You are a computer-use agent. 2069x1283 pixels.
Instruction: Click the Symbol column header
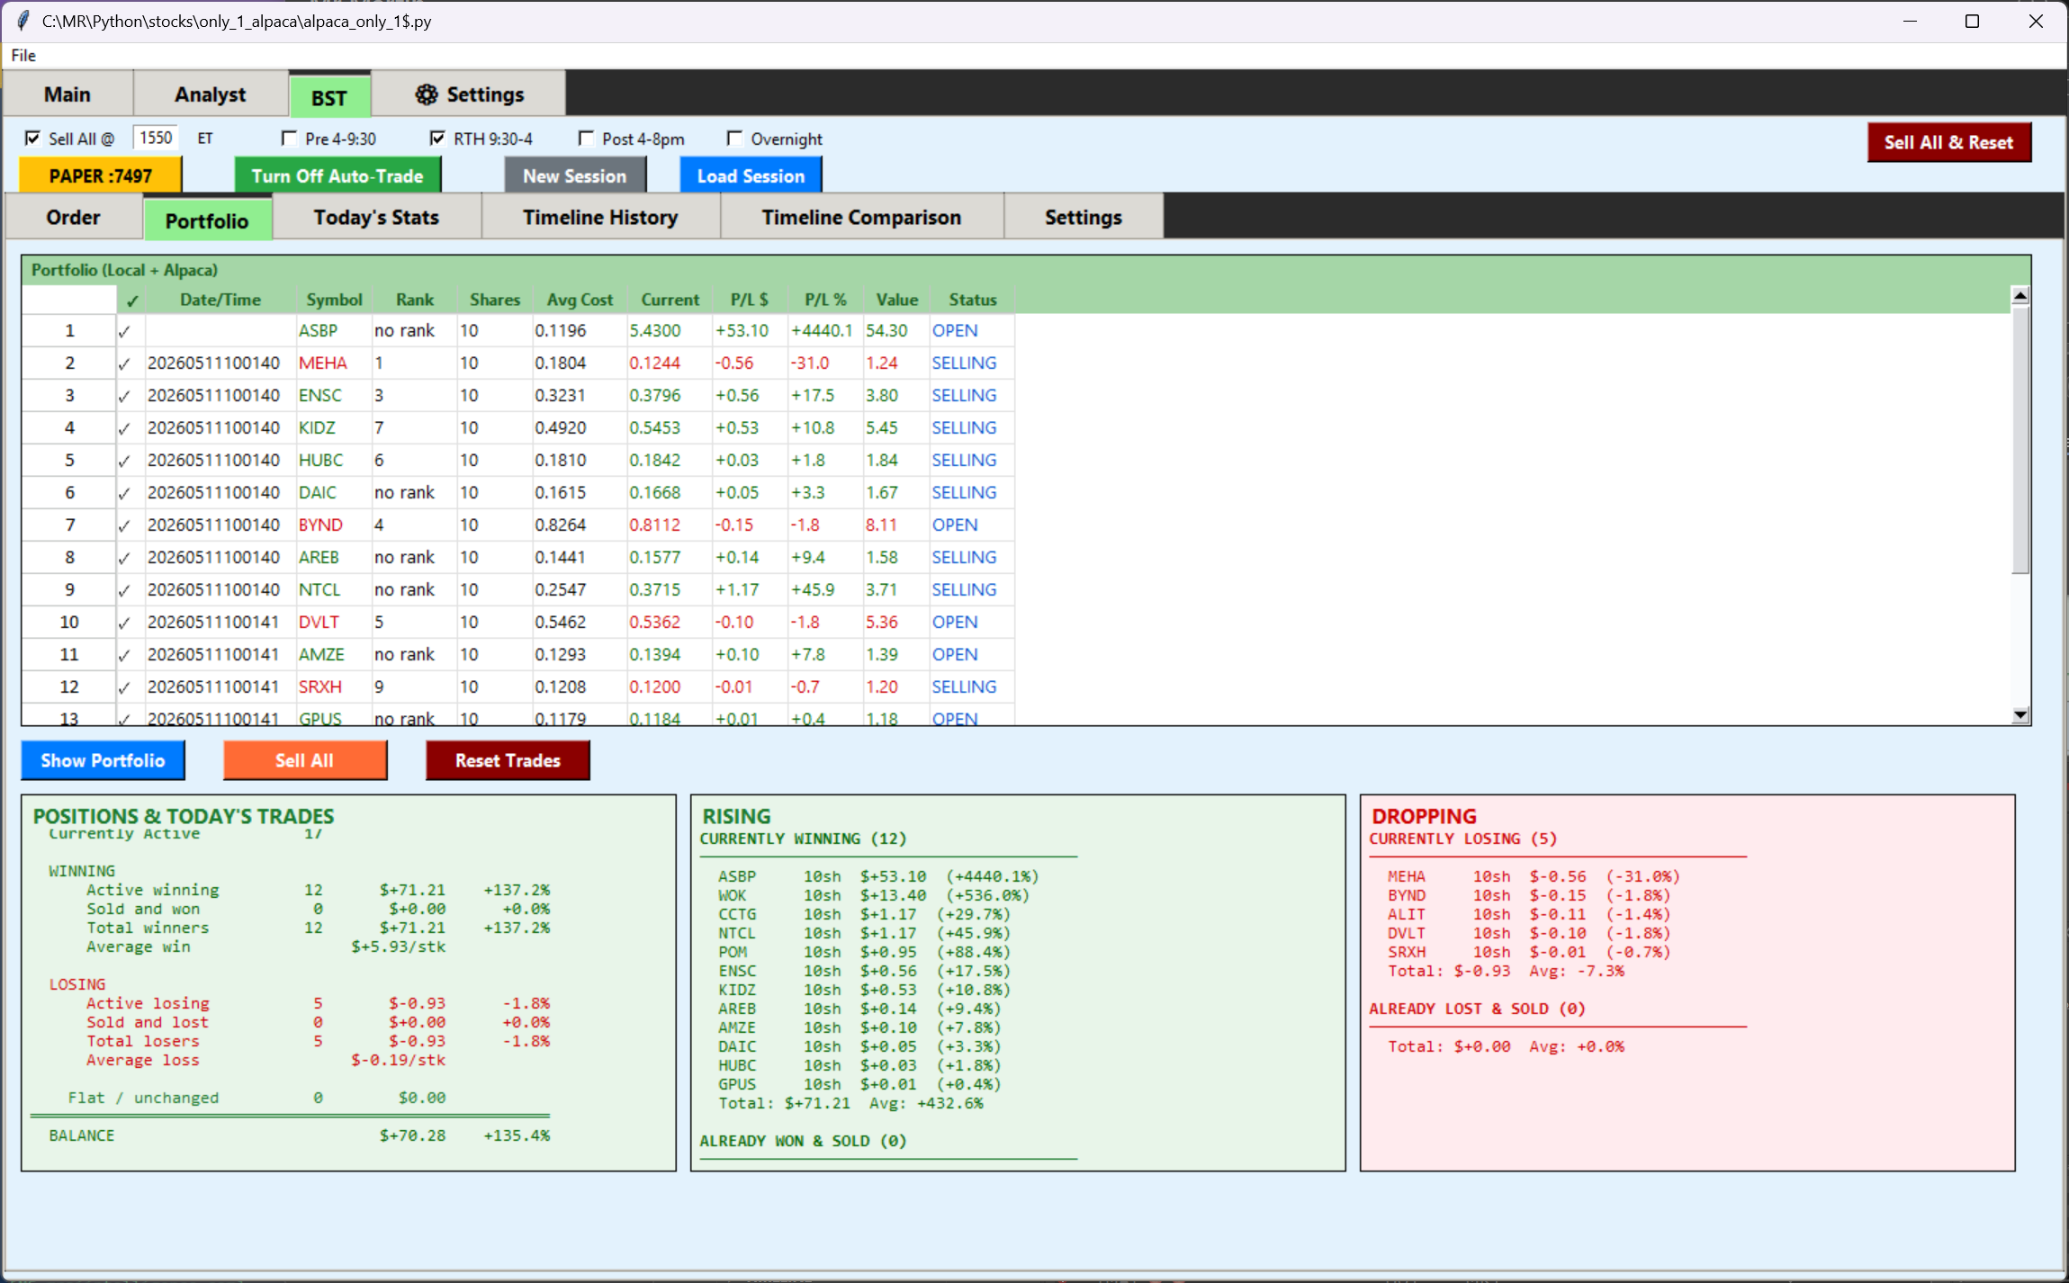(x=334, y=300)
